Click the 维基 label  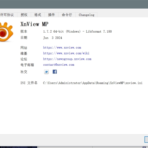(x=24, y=53)
